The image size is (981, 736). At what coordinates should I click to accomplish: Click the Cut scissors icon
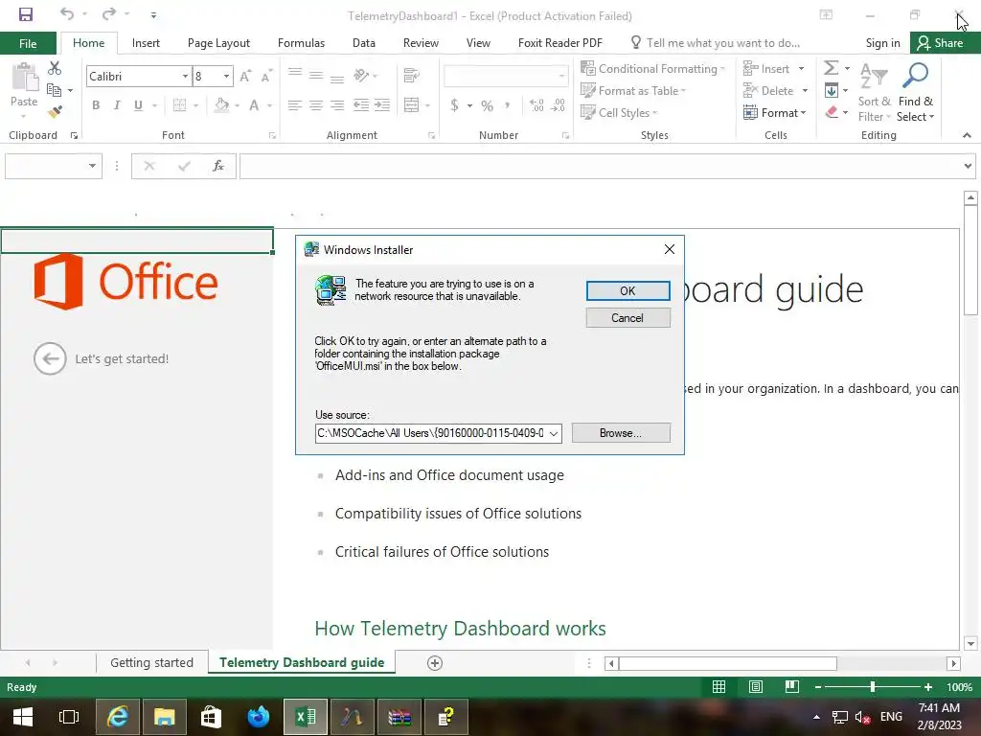click(55, 68)
